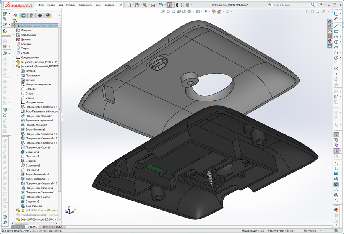Open a new document with the New icon
344x234 pixels.
(130, 5)
